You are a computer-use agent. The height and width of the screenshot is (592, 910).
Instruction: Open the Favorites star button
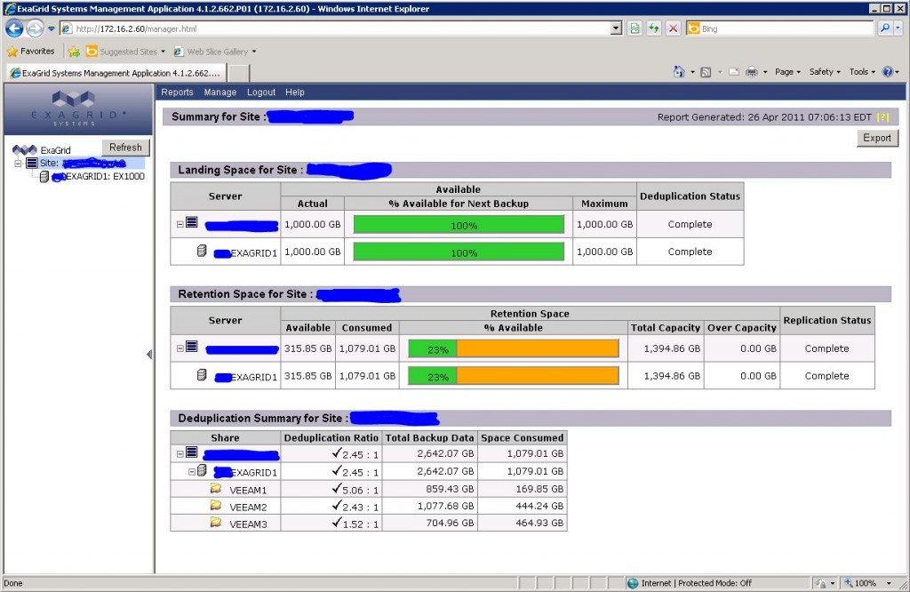31,51
